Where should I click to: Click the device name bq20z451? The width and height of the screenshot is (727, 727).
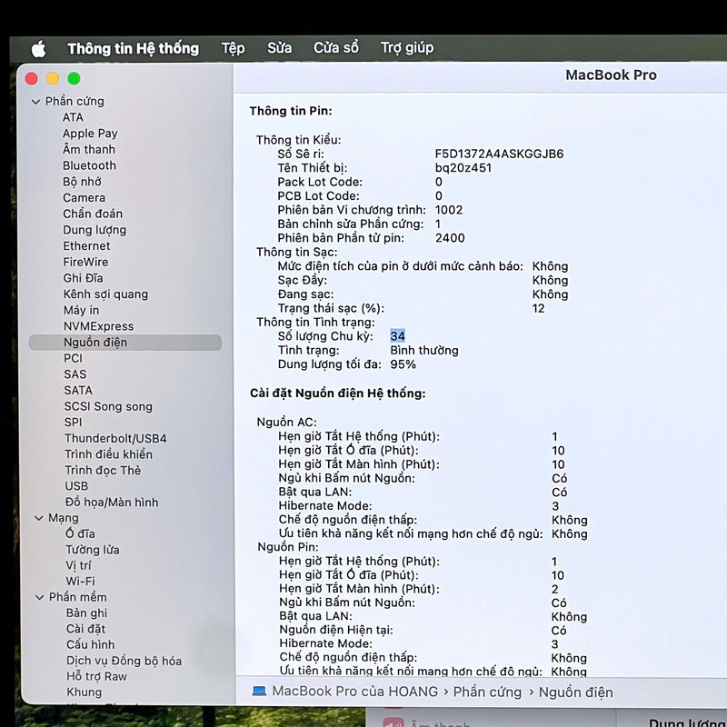click(463, 168)
